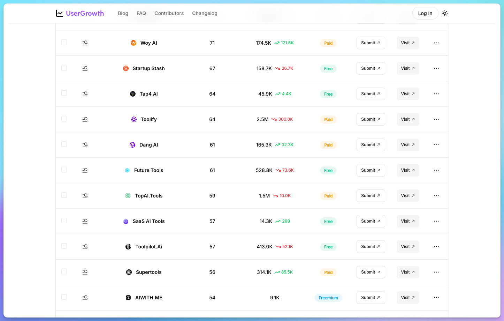
Task: Click the Freemium badge on AIWITH.ME row
Action: [x=328, y=298]
